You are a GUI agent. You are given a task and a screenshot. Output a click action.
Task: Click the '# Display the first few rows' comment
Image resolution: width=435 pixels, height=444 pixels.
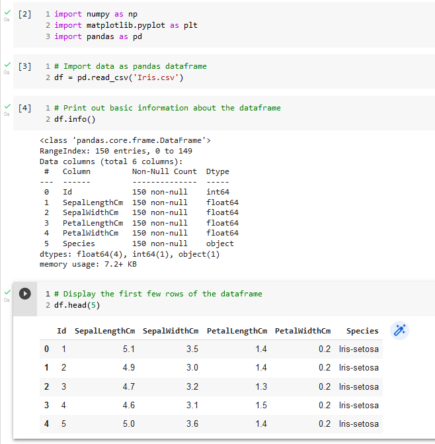pyautogui.click(x=158, y=294)
